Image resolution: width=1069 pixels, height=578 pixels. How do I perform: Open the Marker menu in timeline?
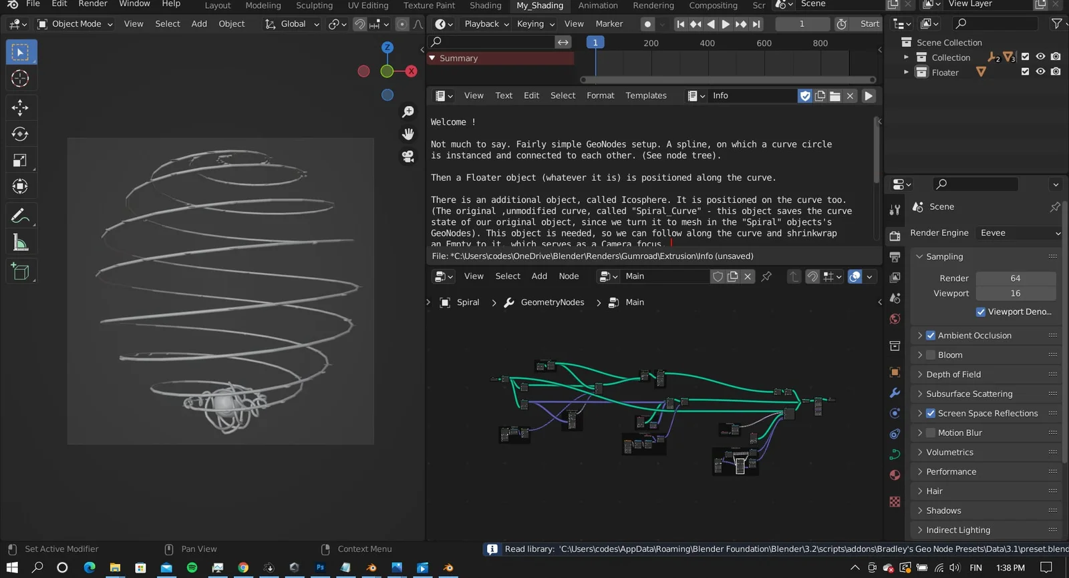pos(609,24)
